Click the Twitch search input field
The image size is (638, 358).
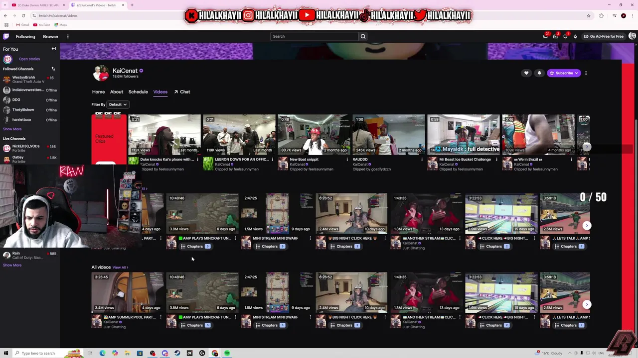pos(314,36)
